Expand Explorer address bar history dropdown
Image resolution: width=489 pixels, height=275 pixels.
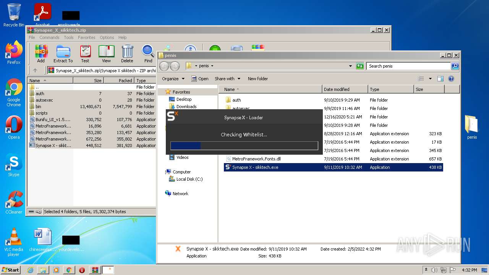coord(350,66)
